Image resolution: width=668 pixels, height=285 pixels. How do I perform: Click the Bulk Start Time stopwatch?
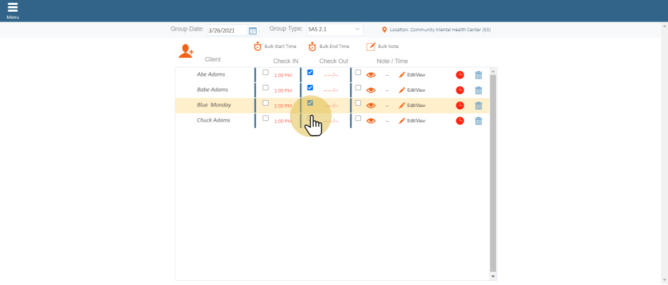(257, 47)
